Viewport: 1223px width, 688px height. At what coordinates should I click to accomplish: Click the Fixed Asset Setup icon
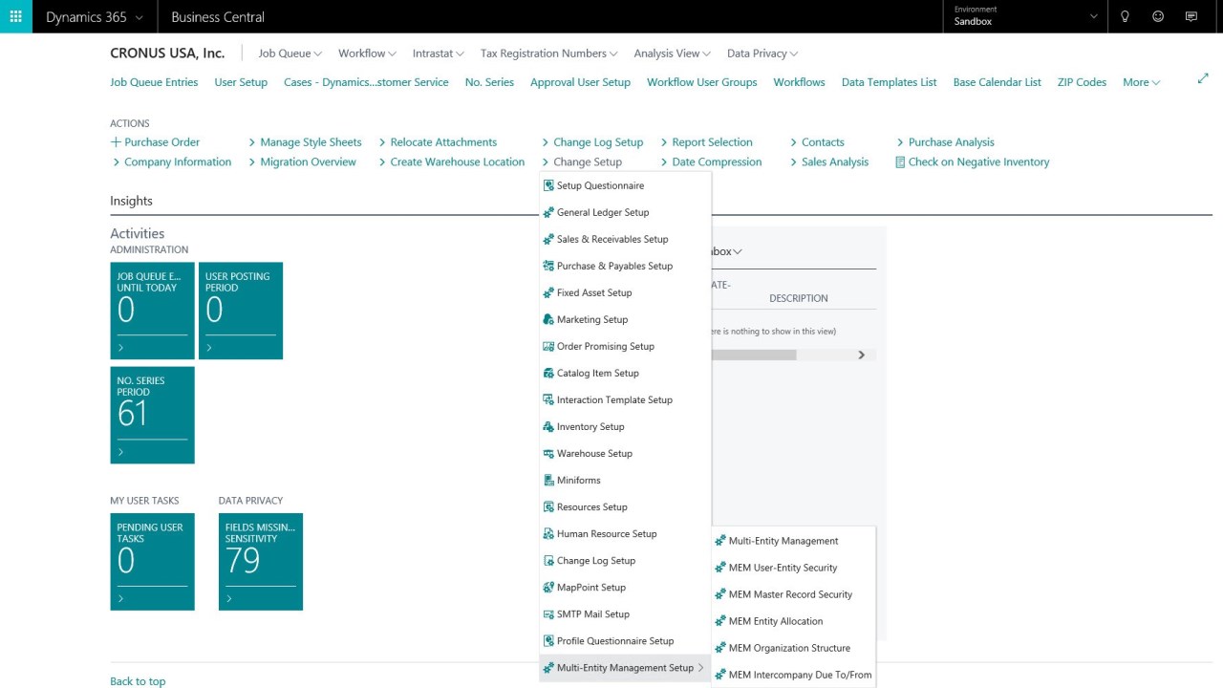(548, 292)
